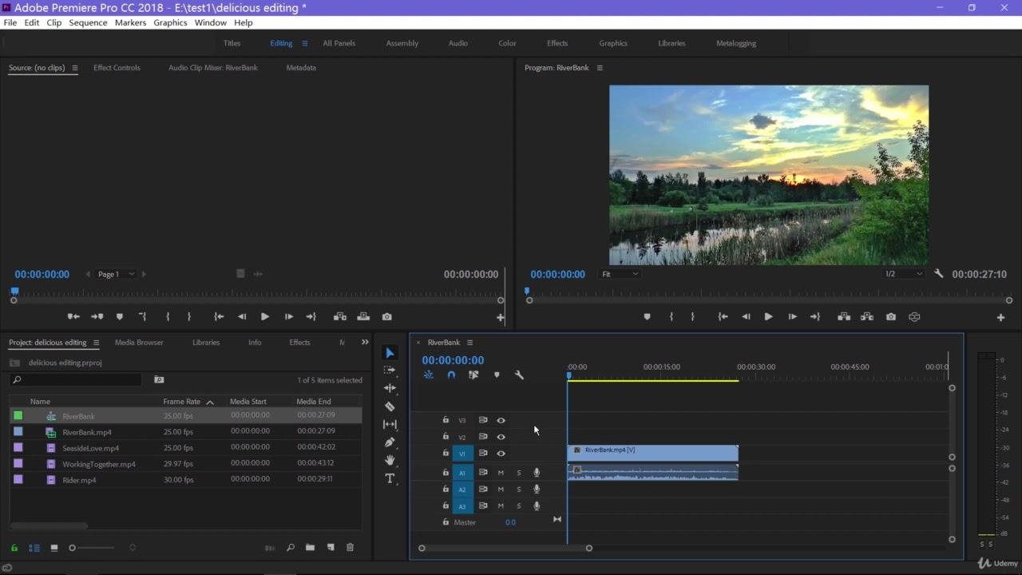Open the Markers menu

(x=130, y=22)
